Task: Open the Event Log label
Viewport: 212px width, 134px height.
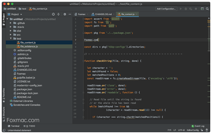Action: tap(199, 126)
